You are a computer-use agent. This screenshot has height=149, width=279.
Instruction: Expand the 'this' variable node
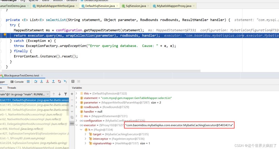tap(76, 93)
